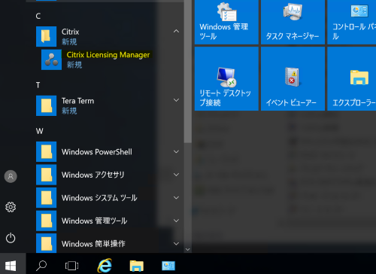Launch リモート デスクトップ接続 tile
This screenshot has width=376, height=274.
point(226,79)
